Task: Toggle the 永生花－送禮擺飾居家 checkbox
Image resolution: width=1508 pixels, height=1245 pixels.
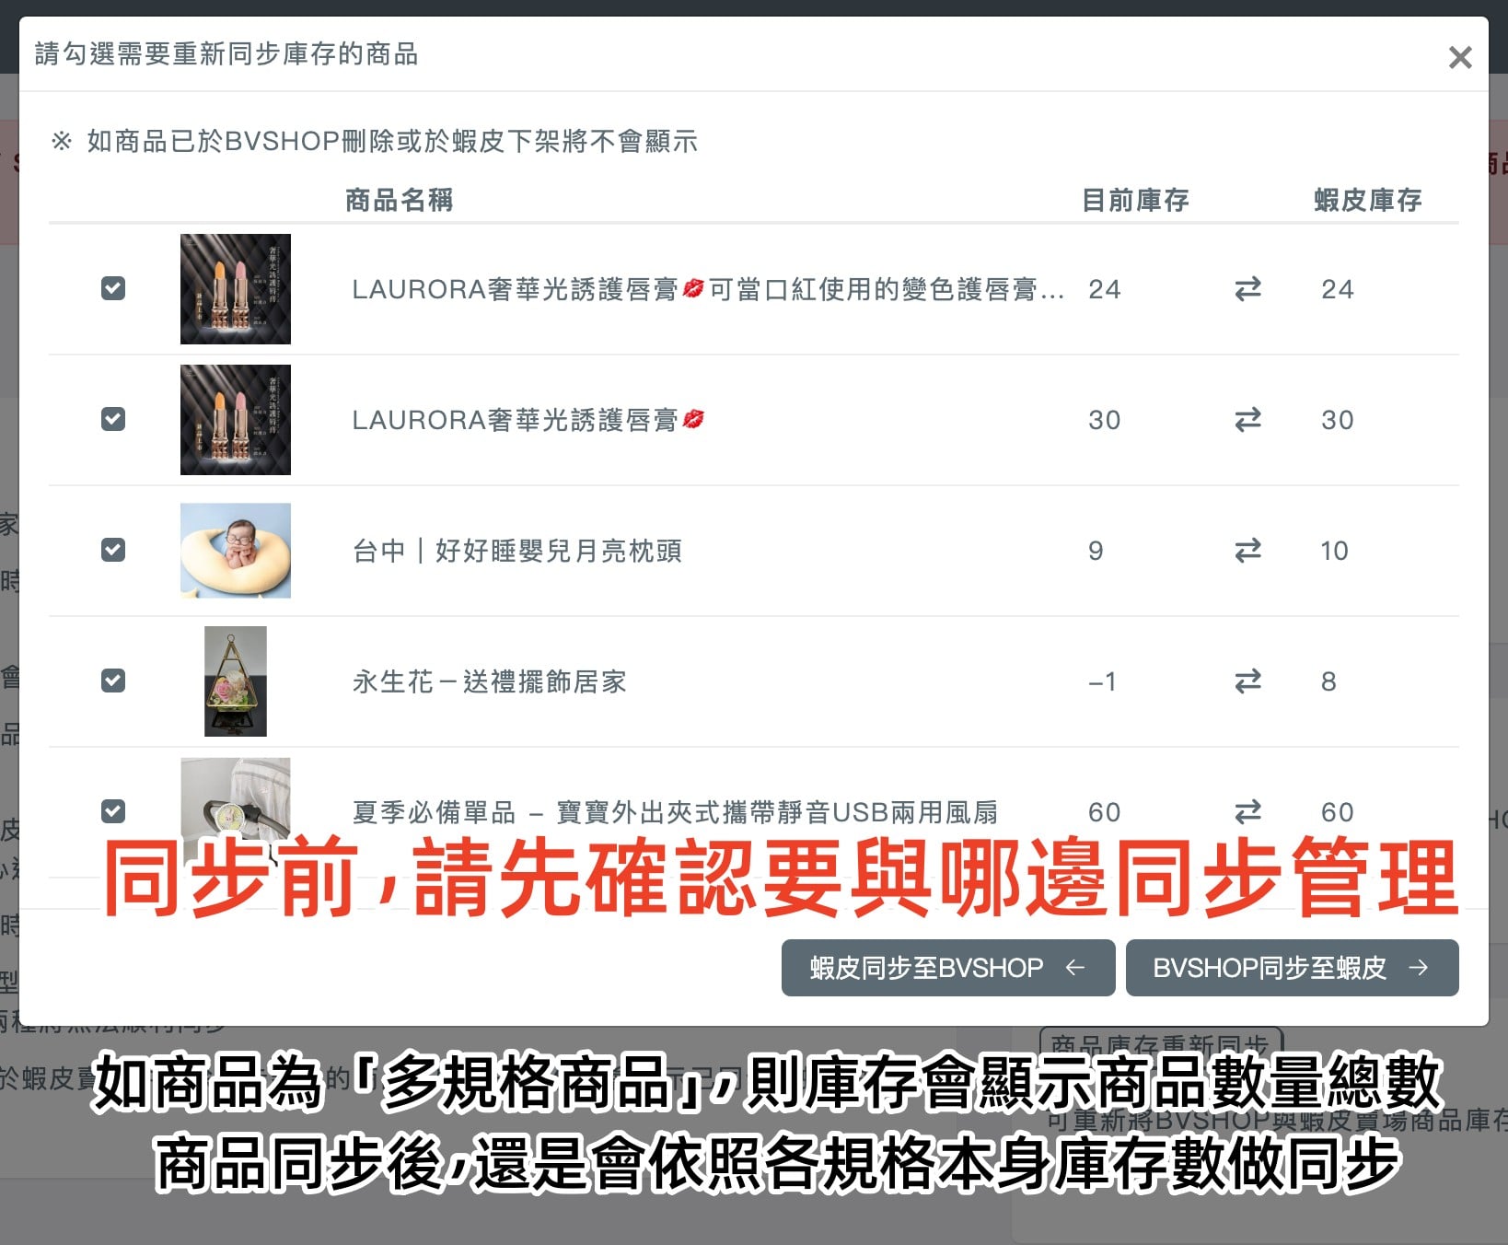Action: click(113, 681)
